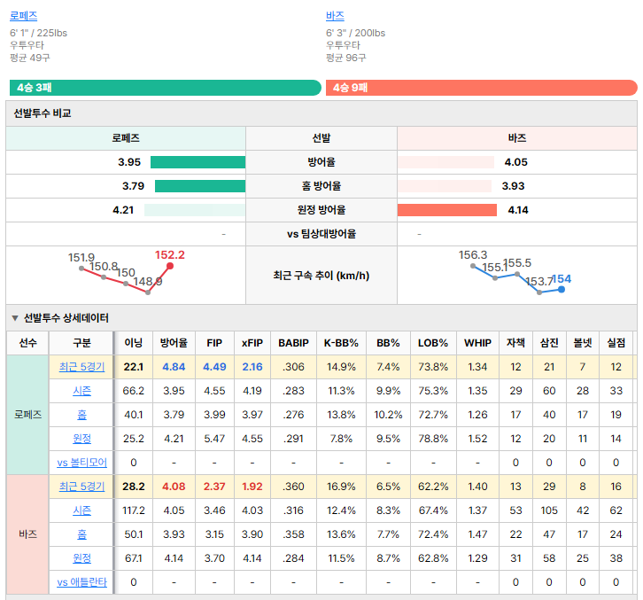
Task: Click 로페즈 recent ERA value 4.84
Action: [174, 367]
